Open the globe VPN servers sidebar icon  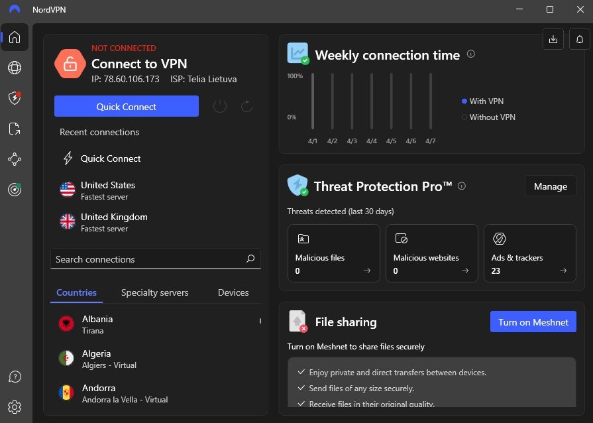click(15, 68)
